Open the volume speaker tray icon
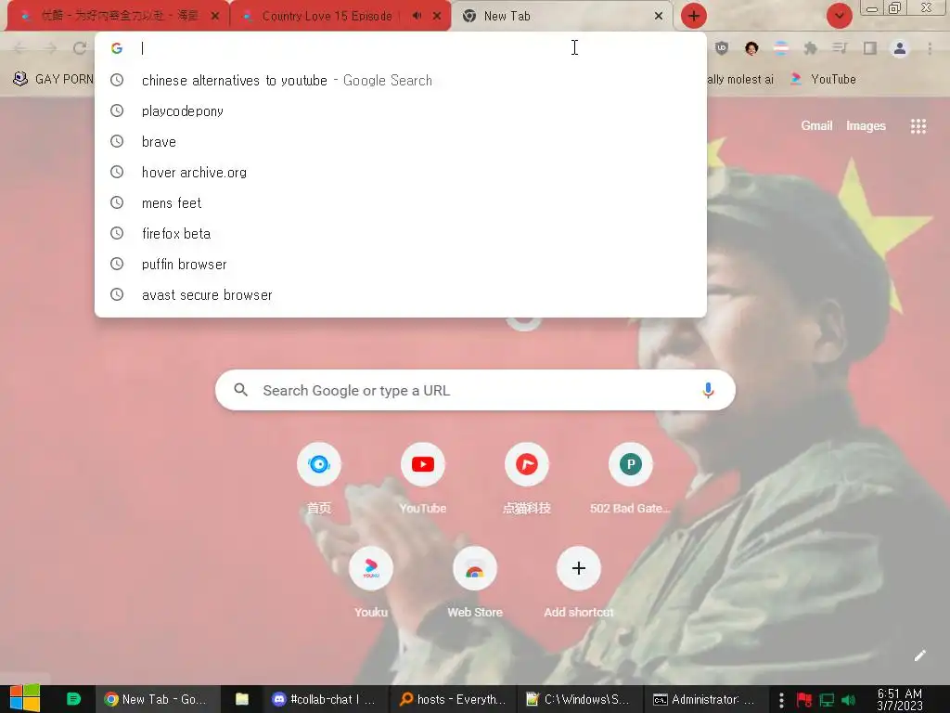This screenshot has height=713, width=950. pyautogui.click(x=850, y=700)
